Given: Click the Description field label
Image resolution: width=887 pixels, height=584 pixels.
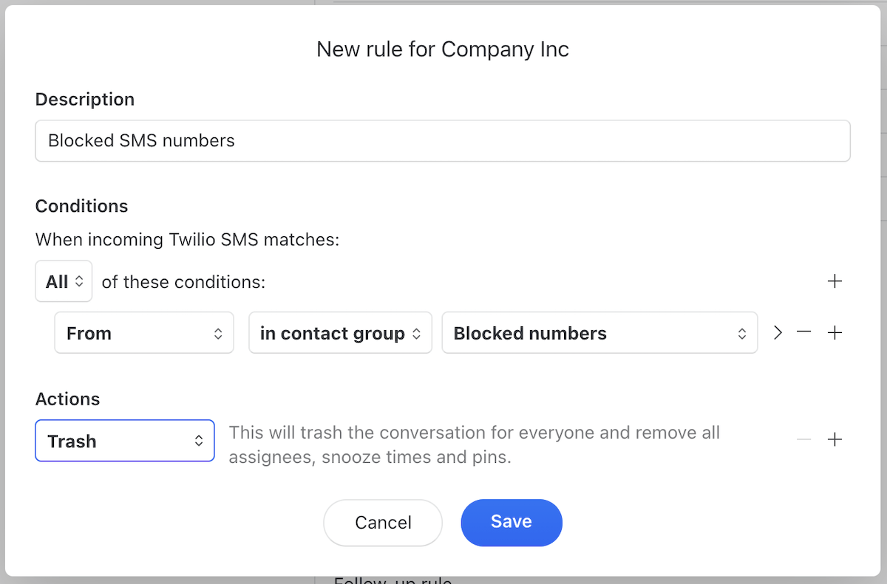Looking at the screenshot, I should point(84,99).
